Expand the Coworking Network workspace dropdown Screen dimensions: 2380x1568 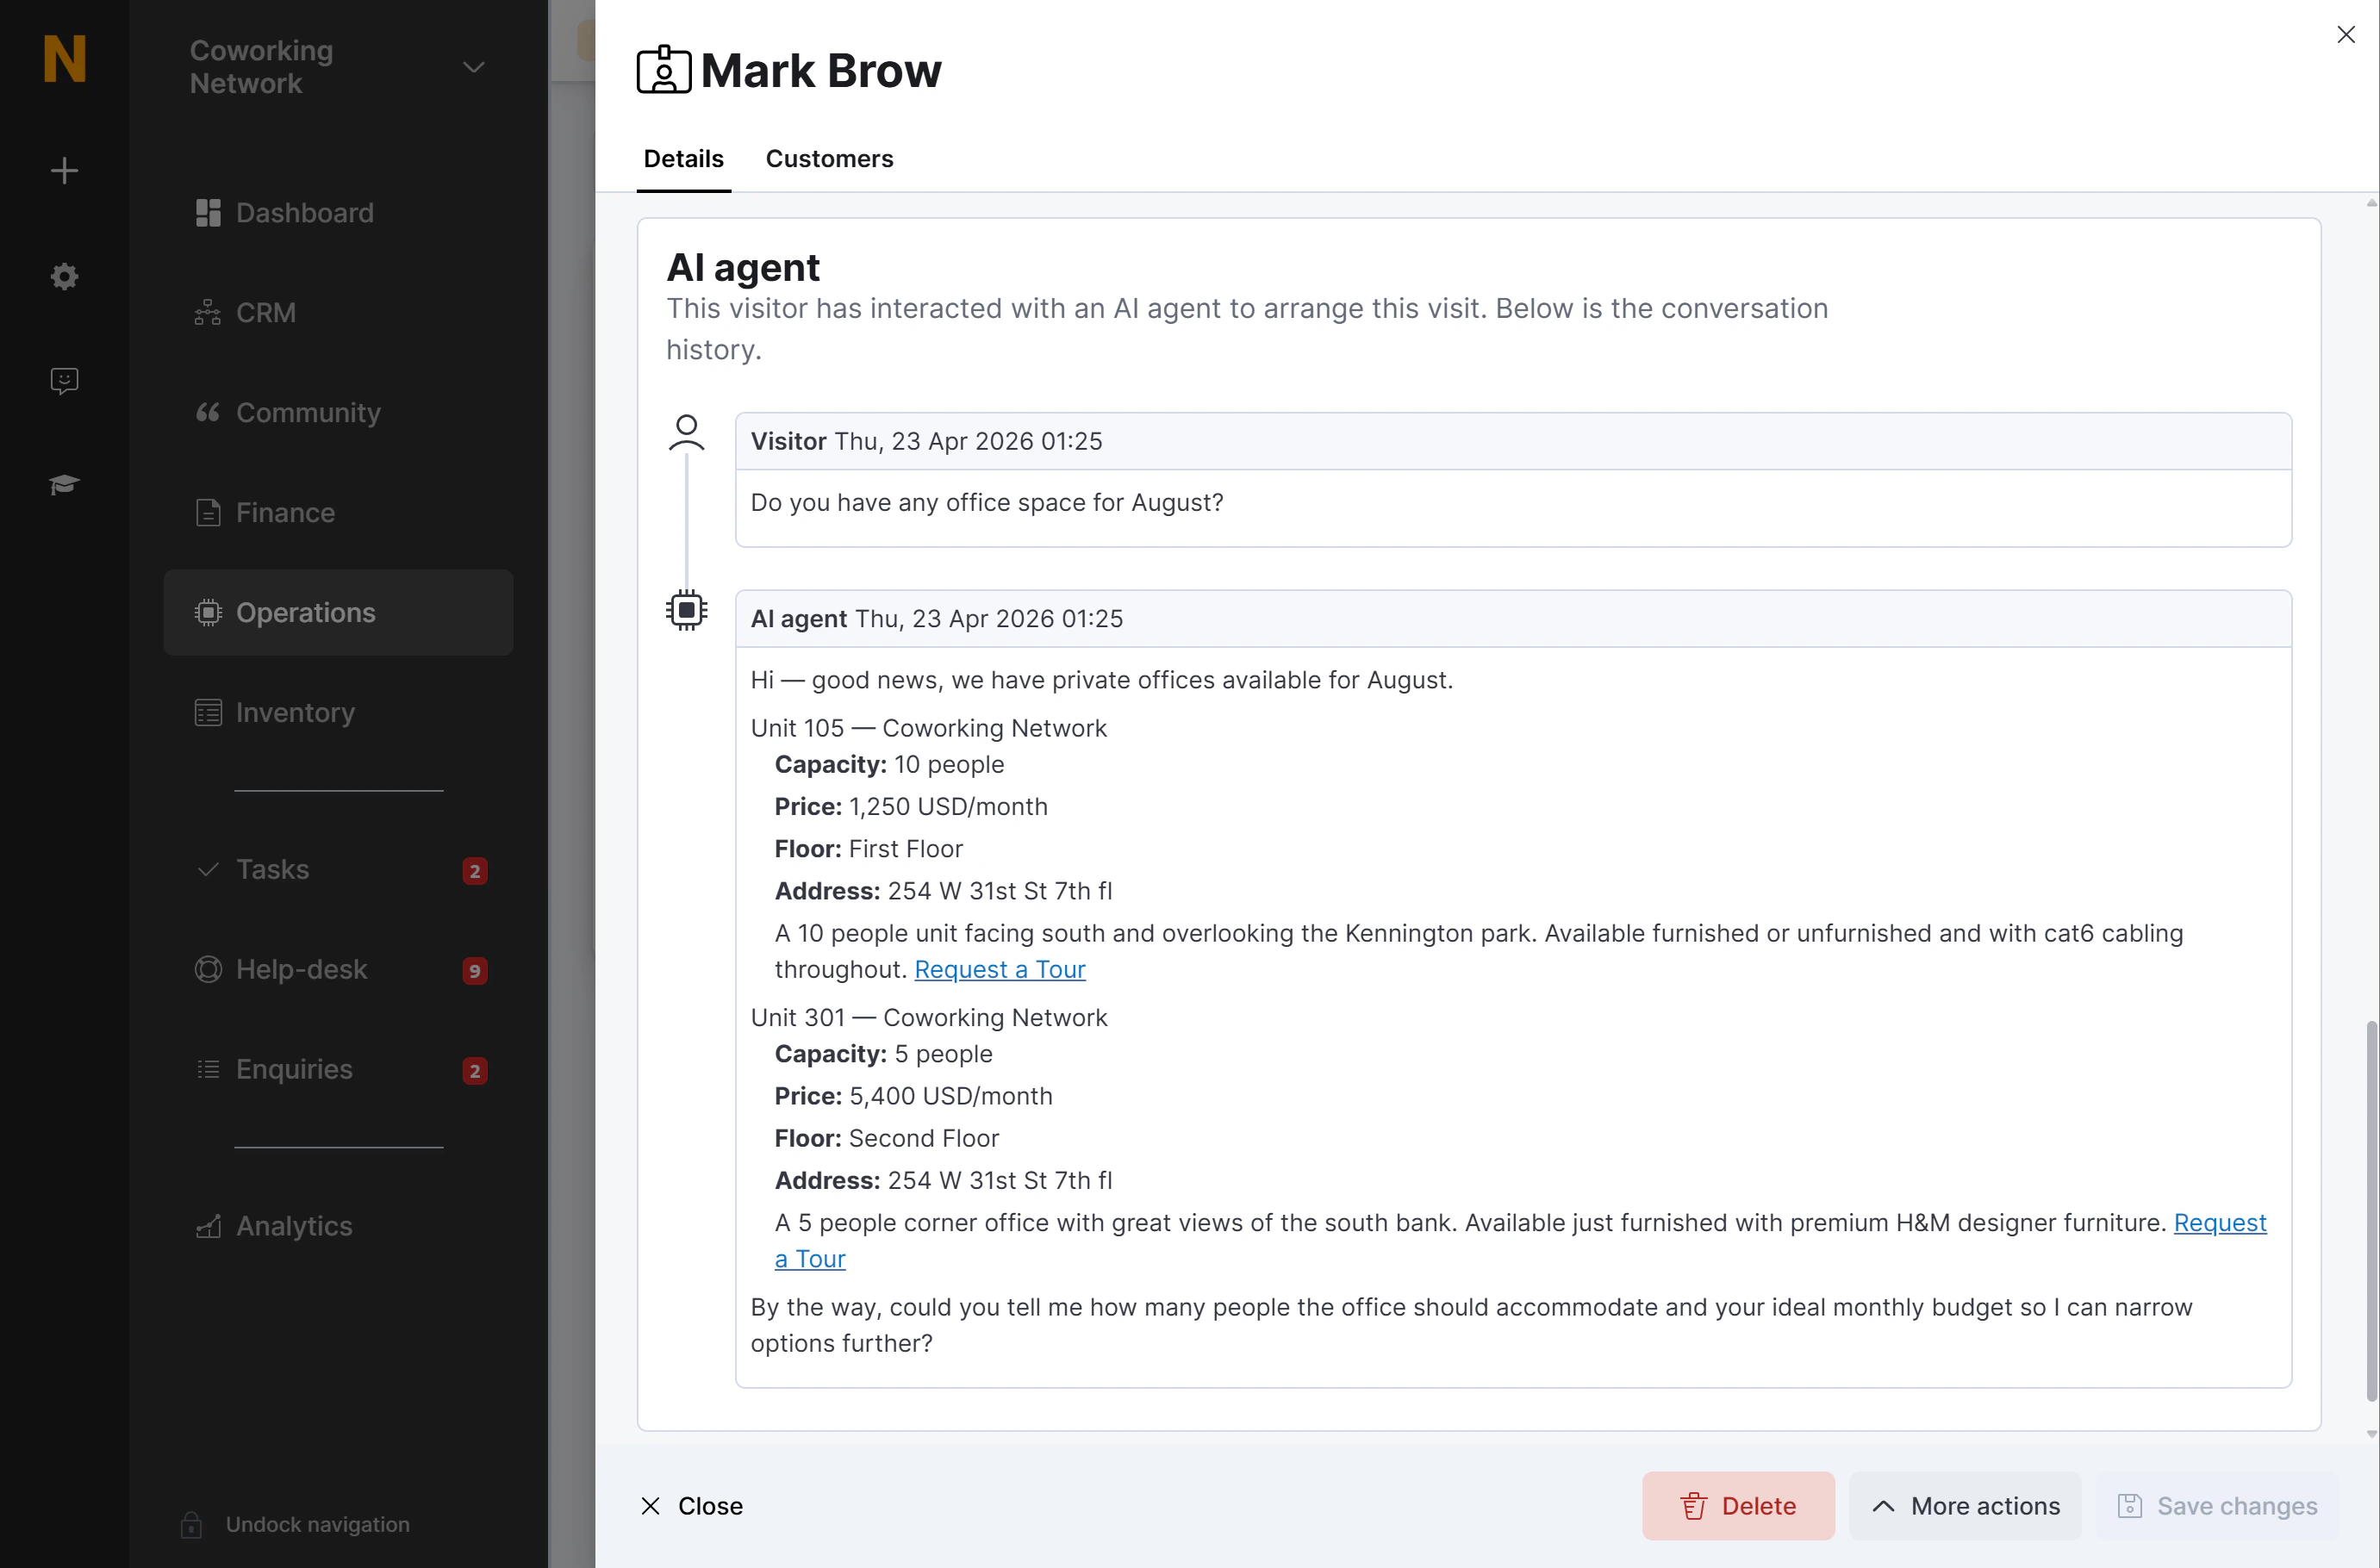click(473, 67)
